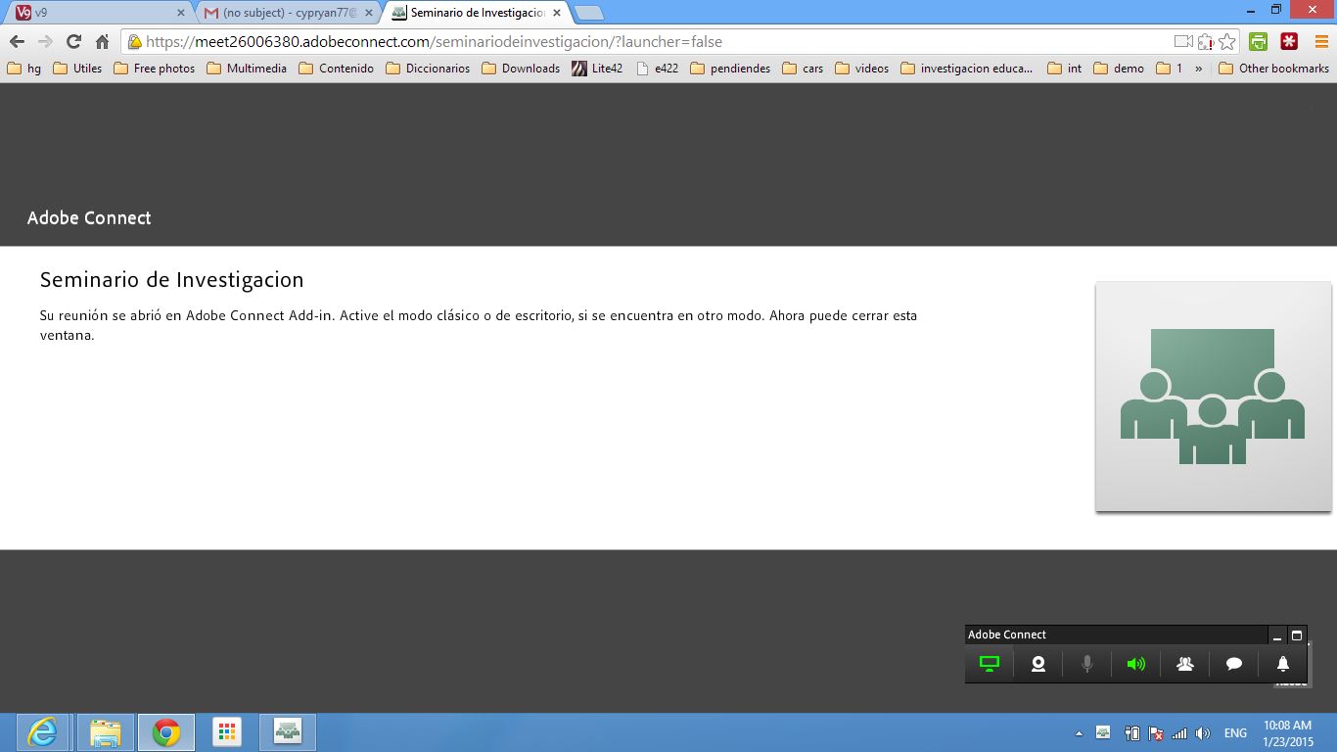Open the Contenido bookmarks folder
The height and width of the screenshot is (752, 1337).
[336, 69]
